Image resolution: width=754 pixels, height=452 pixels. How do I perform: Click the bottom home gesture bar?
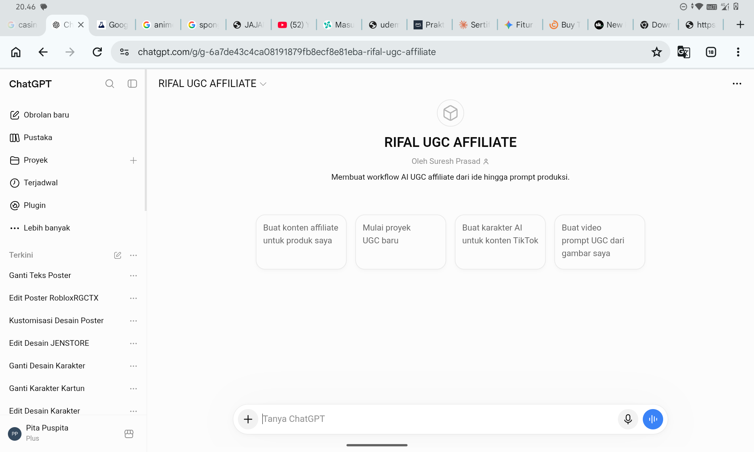377,445
